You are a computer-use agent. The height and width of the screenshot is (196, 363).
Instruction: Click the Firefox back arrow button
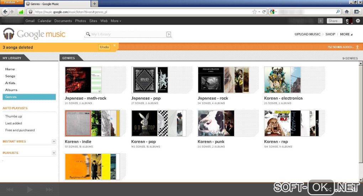[5, 12]
